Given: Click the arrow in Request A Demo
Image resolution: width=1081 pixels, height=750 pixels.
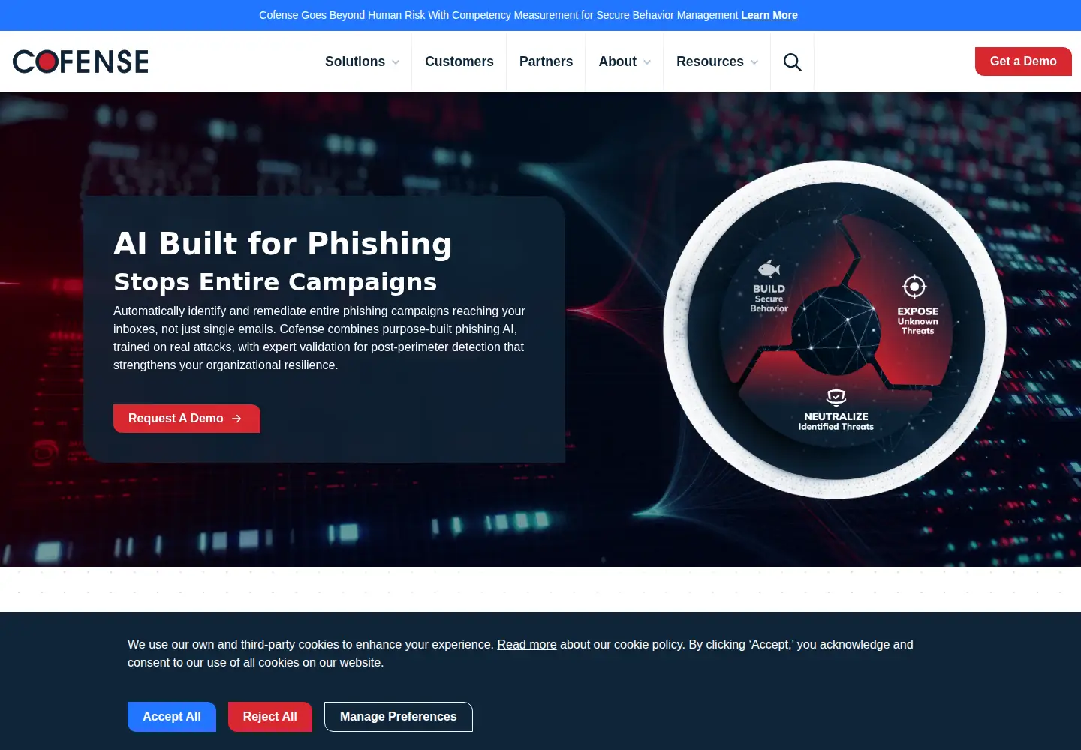Looking at the screenshot, I should tap(236, 418).
